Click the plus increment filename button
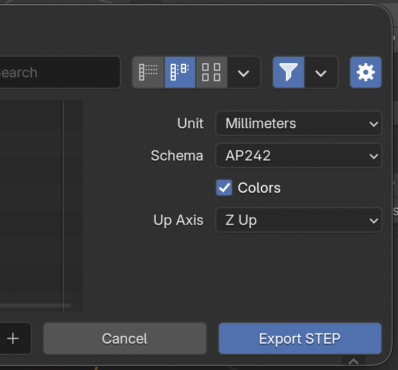This screenshot has height=370, width=398. (x=13, y=338)
